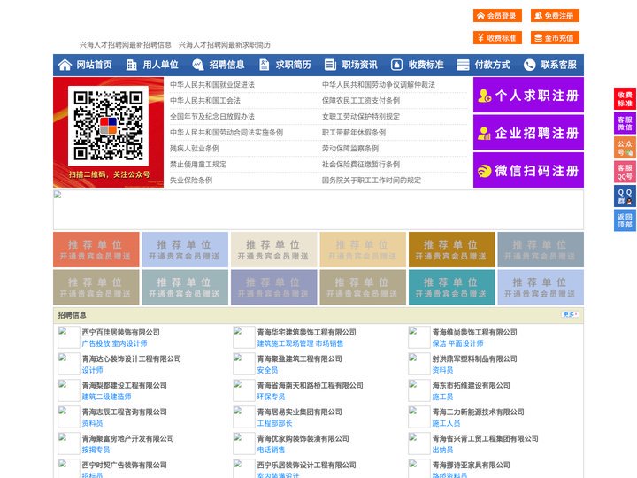
Task: Open 中华人民共和国就业促进法 article
Action: pyautogui.click(x=212, y=85)
